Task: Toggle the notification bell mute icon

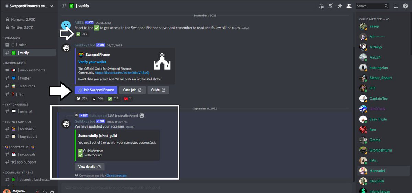Action: point(330,6)
